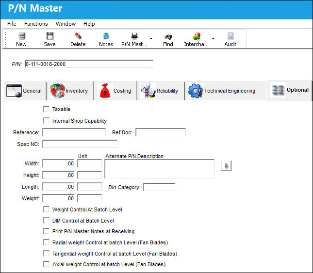313x273 pixels.
Task: Click the Bin Category field
Action: [159, 187]
